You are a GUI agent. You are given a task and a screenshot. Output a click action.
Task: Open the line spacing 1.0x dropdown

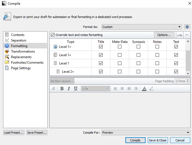95,89
